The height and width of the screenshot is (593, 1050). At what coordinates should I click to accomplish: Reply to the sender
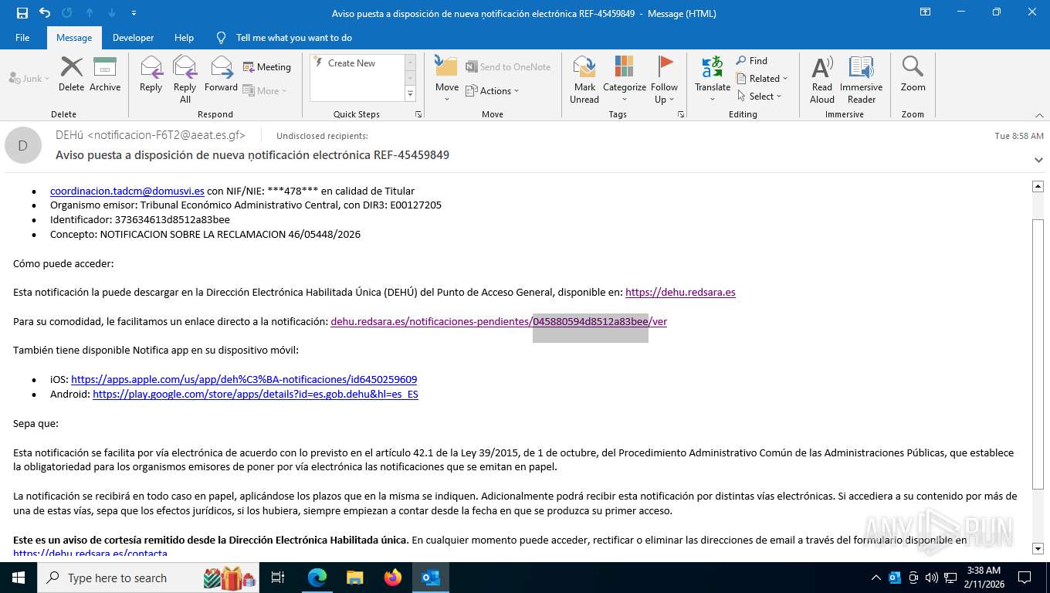click(x=151, y=74)
